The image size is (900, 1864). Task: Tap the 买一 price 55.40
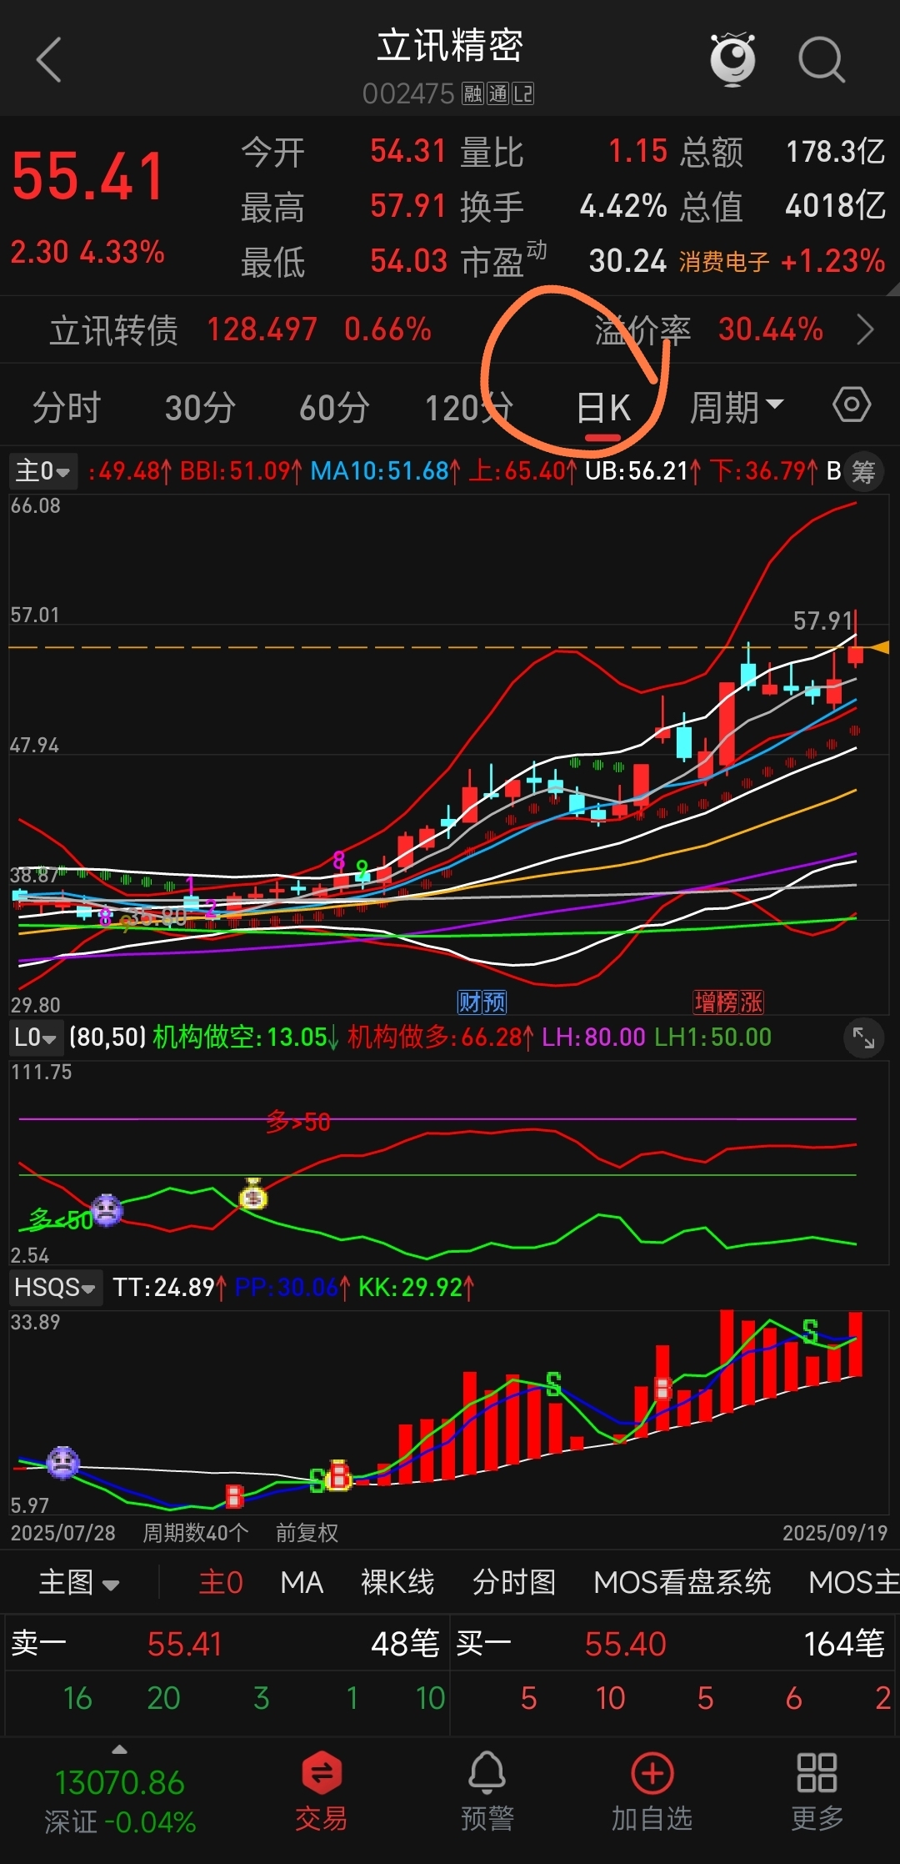click(625, 1644)
